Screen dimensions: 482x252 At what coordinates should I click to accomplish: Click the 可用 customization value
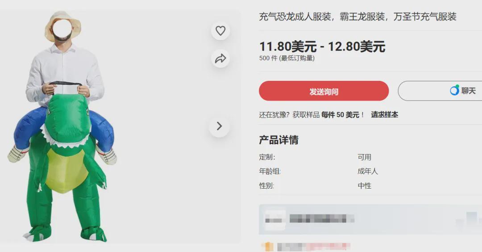pyautogui.click(x=364, y=157)
